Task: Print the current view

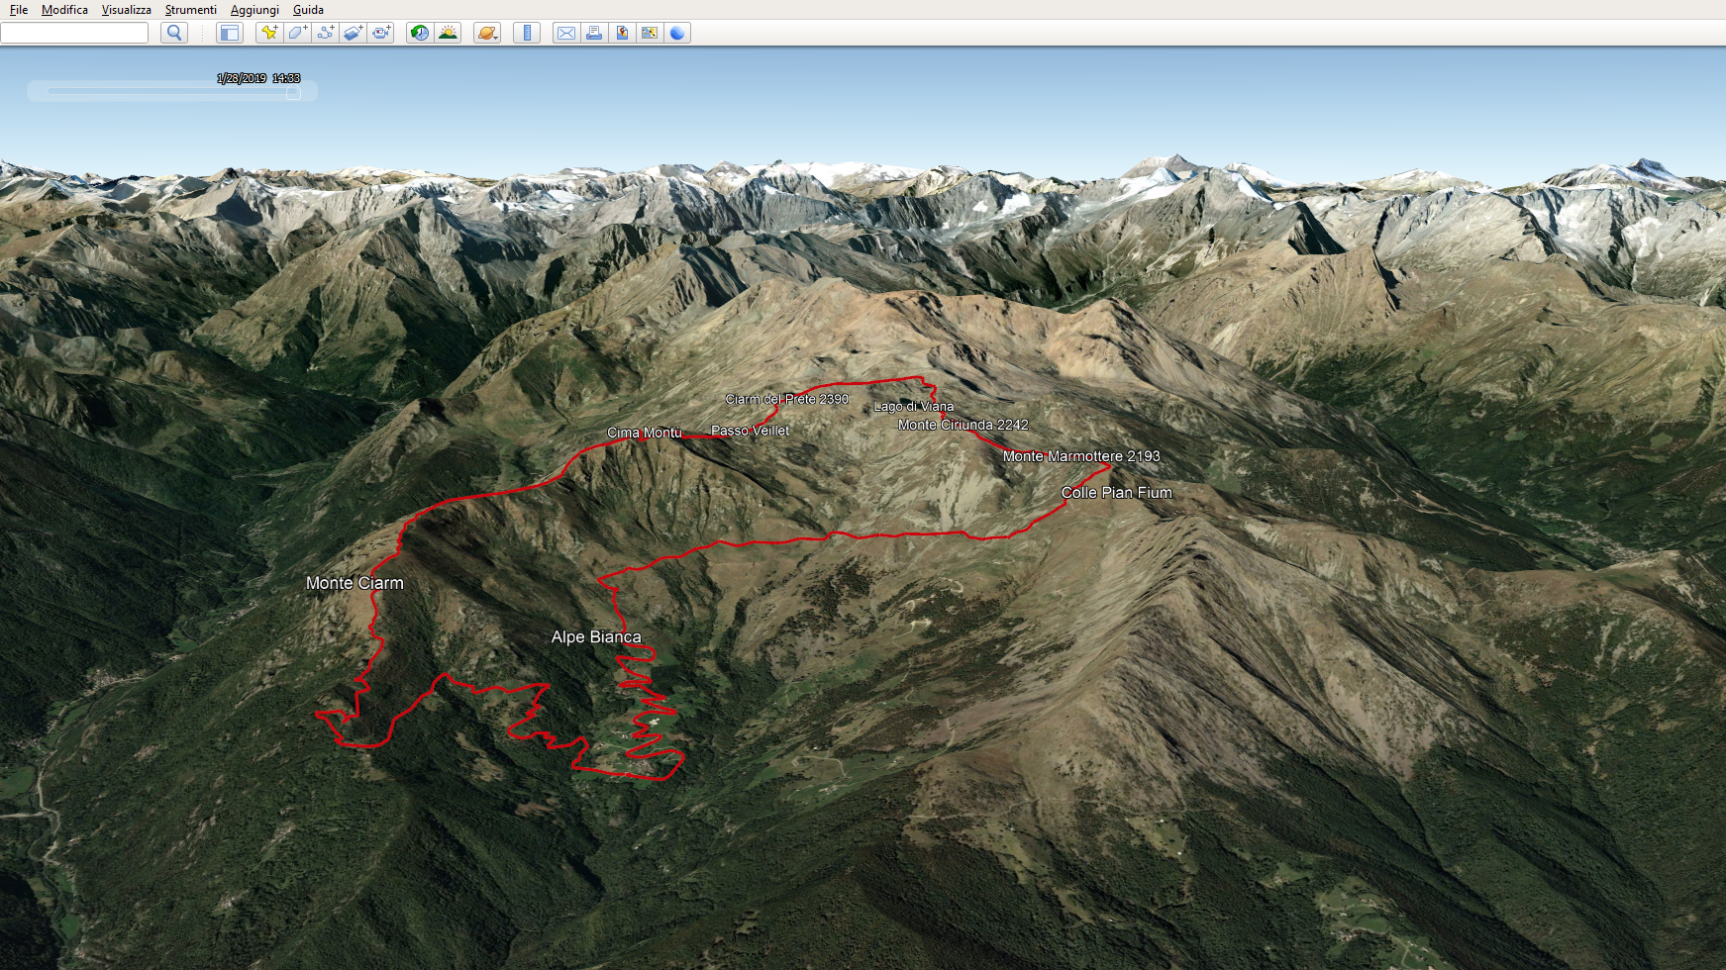Action: coord(594,33)
